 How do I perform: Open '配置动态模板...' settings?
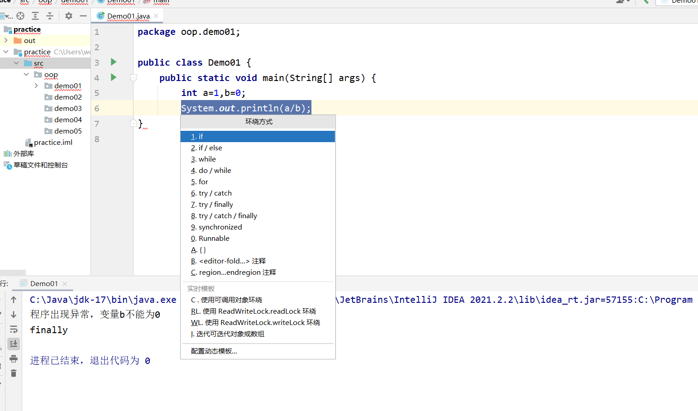click(x=258, y=351)
